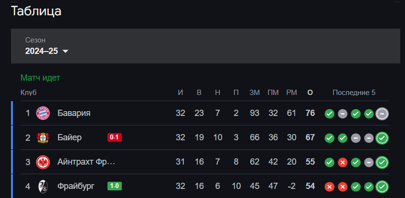Click Bayer's most recent win icon

(382, 138)
